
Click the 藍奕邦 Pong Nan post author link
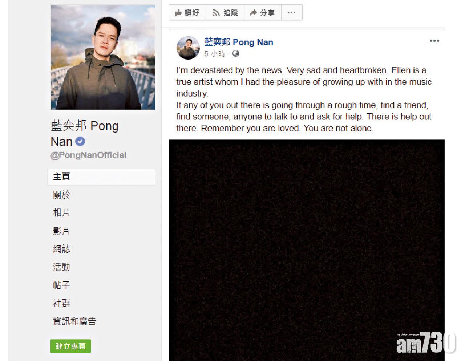click(239, 42)
